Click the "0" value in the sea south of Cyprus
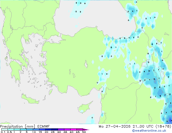172x133 pixels. (x=92, y=118)
